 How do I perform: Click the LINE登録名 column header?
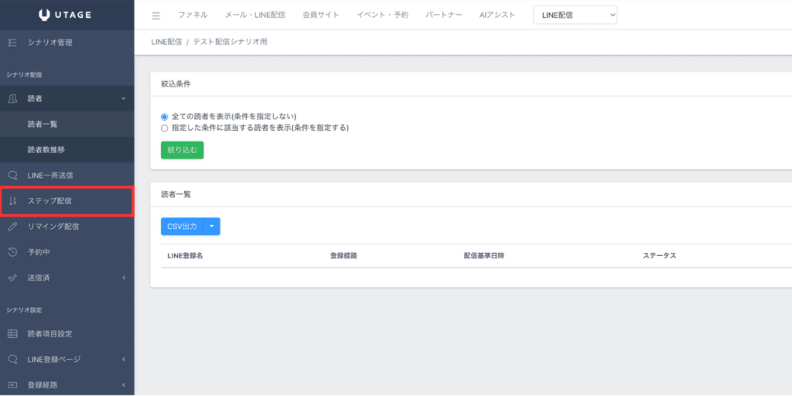point(185,255)
